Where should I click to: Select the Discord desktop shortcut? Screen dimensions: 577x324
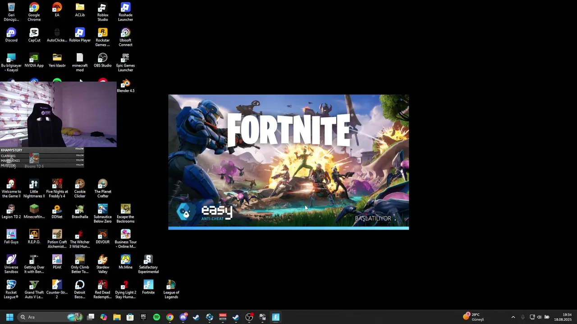[x=11, y=35]
